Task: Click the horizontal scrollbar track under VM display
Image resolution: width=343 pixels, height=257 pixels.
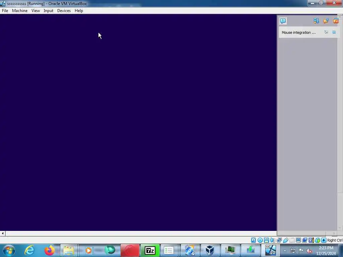Action: click(141, 233)
